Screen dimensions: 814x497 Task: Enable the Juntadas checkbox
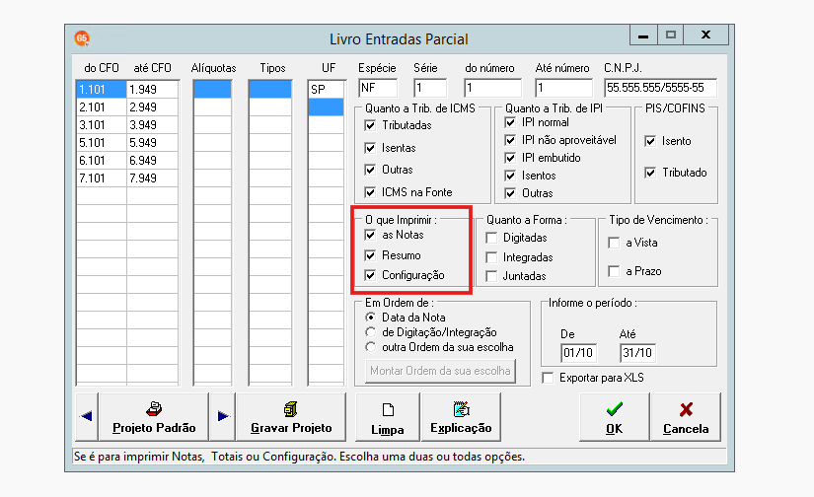click(x=491, y=276)
